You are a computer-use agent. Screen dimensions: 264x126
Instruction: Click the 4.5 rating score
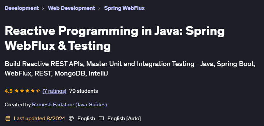click(9, 91)
